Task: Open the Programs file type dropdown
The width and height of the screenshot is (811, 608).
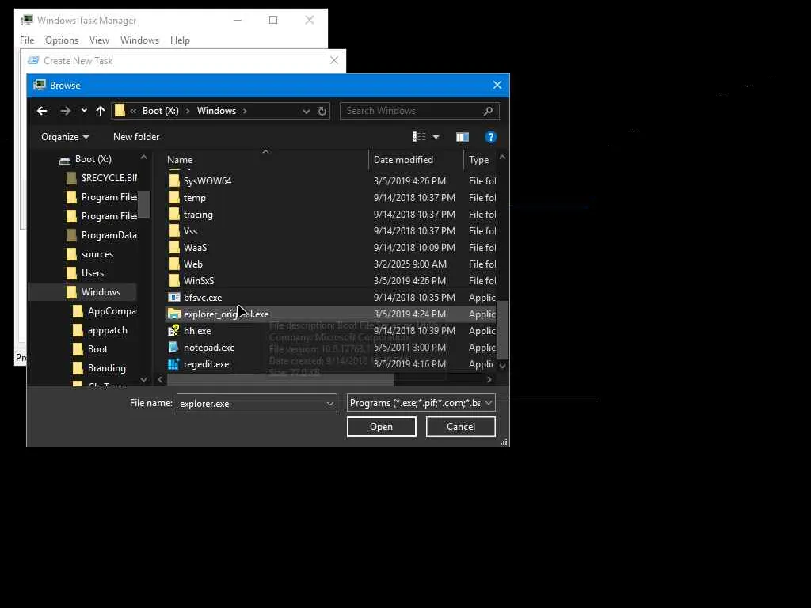Action: (x=421, y=403)
